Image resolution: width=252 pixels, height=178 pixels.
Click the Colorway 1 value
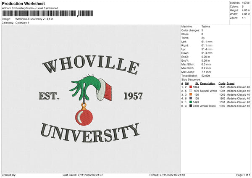(22, 23)
